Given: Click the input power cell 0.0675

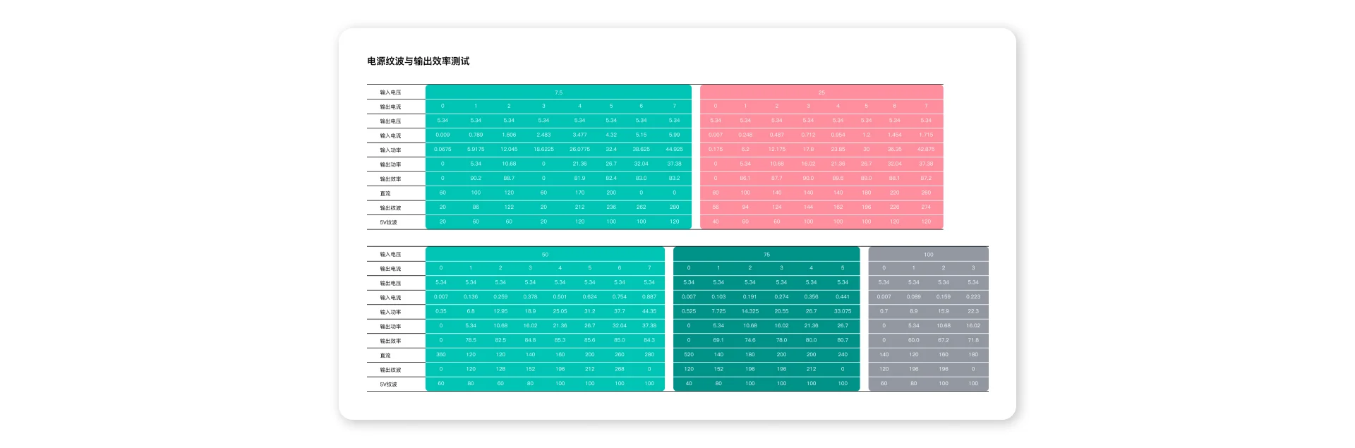Looking at the screenshot, I should tap(442, 150).
